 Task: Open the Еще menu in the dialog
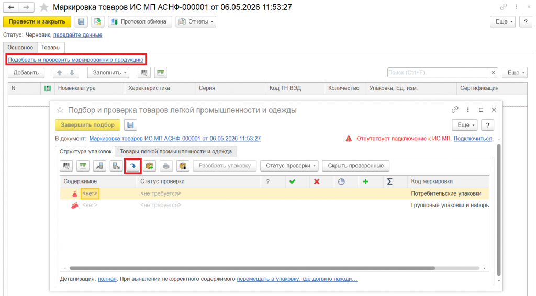(x=465, y=125)
